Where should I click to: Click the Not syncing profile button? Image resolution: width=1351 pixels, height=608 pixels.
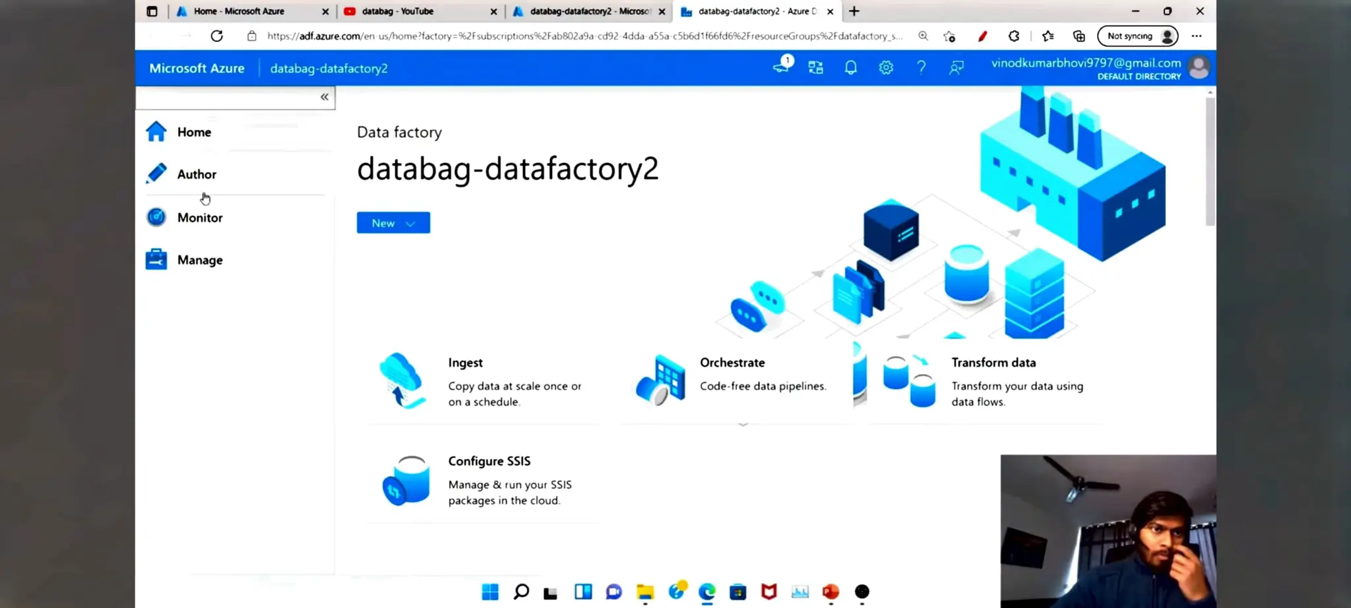point(1138,36)
